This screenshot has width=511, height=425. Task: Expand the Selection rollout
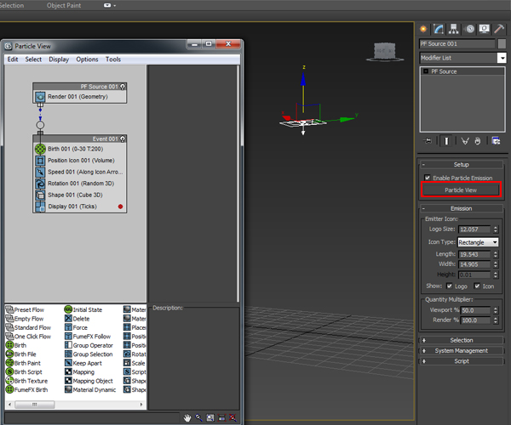[461, 340]
